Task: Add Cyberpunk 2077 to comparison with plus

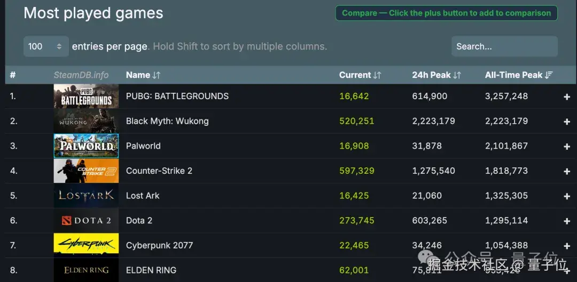Action: tap(567, 246)
